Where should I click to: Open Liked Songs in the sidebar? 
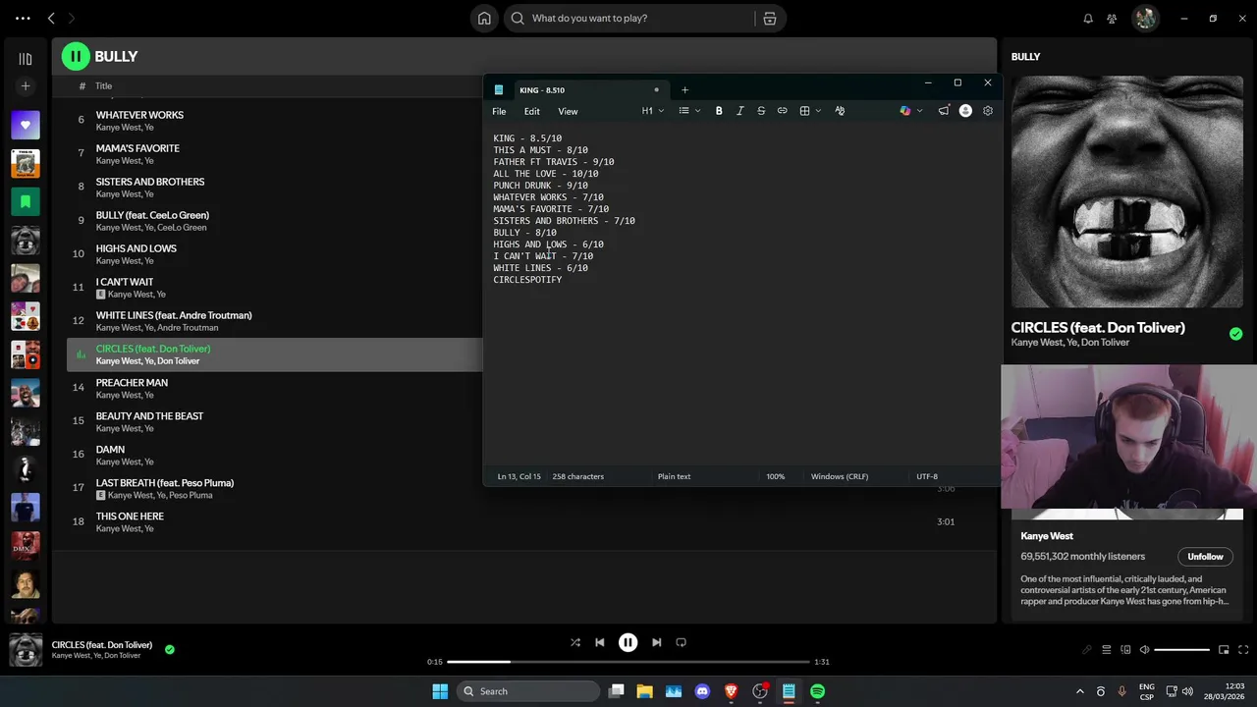coord(26,125)
